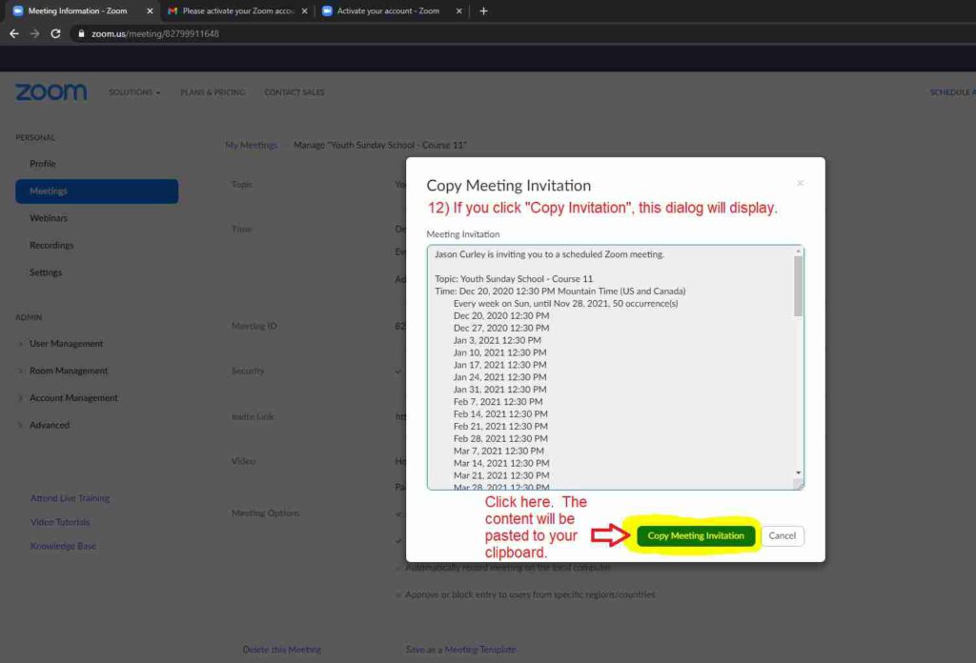Click the Cancel button in the dialog
Viewport: 976px width, 663px height.
click(x=782, y=535)
